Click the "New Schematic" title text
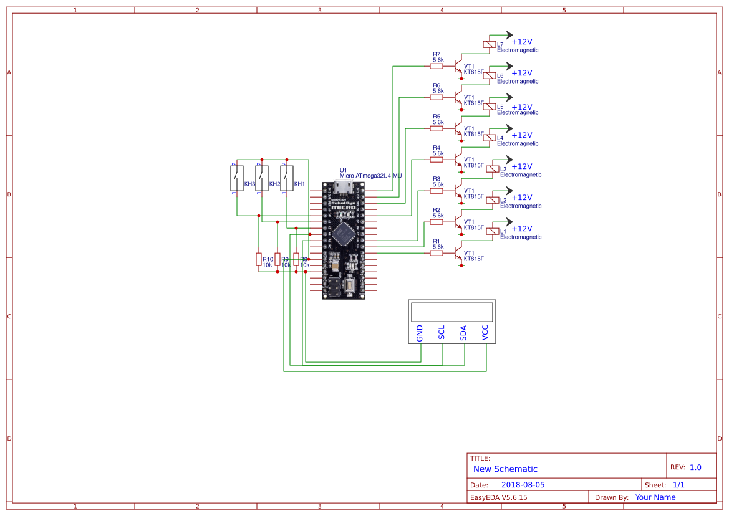 click(505, 469)
